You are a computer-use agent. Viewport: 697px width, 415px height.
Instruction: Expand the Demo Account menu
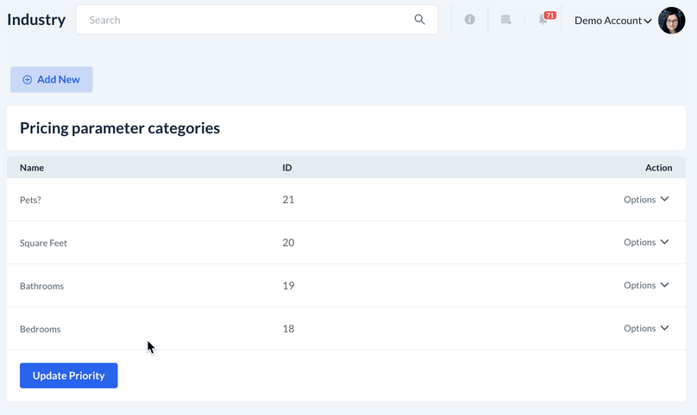(x=612, y=21)
